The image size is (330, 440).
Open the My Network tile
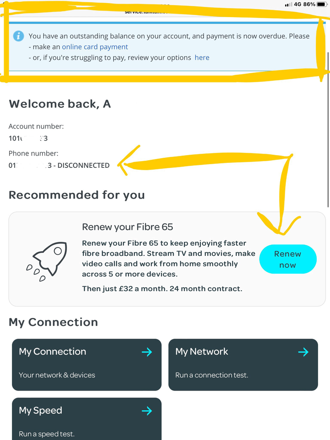click(243, 365)
